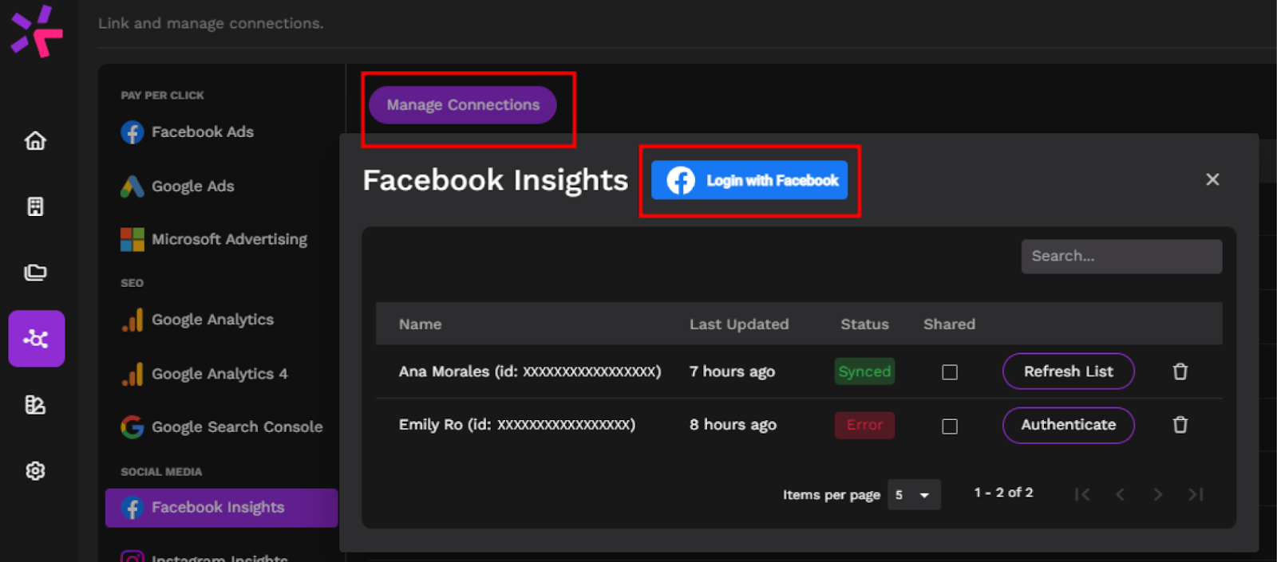Click the Status column header
Image resolution: width=1277 pixels, height=562 pixels.
pyautogui.click(x=864, y=324)
